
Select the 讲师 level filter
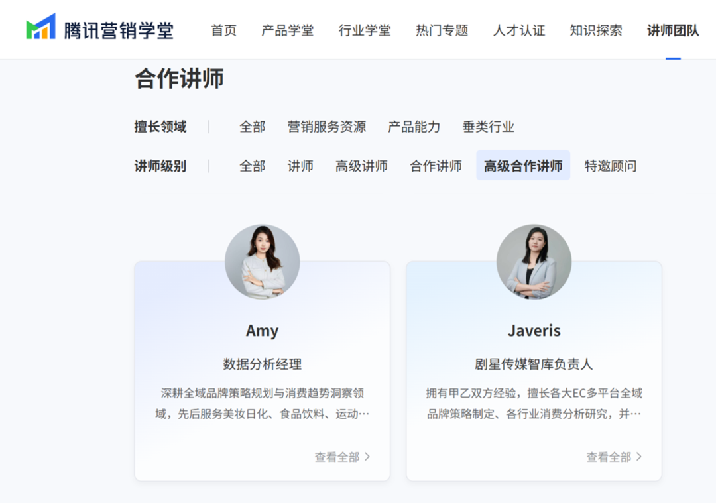click(300, 166)
